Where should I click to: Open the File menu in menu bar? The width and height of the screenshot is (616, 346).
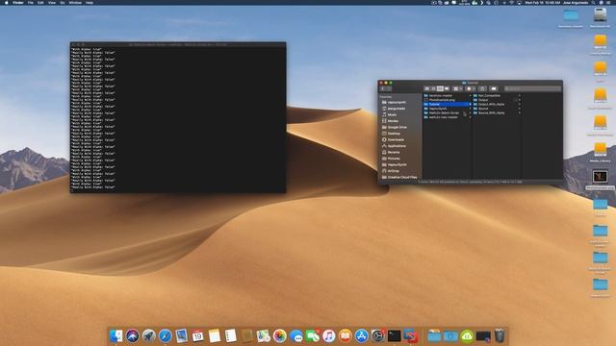pyautogui.click(x=30, y=2)
